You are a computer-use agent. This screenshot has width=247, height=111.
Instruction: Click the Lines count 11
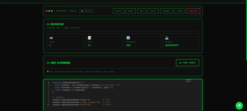tap(89, 45)
